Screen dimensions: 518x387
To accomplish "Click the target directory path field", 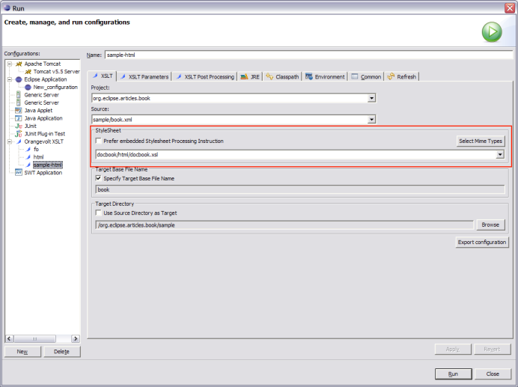I will 284,225.
